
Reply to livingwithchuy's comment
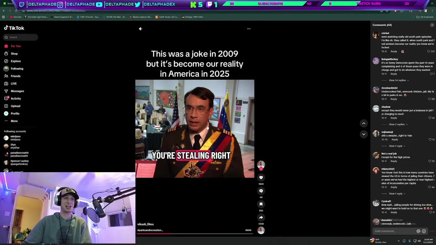(394, 74)
